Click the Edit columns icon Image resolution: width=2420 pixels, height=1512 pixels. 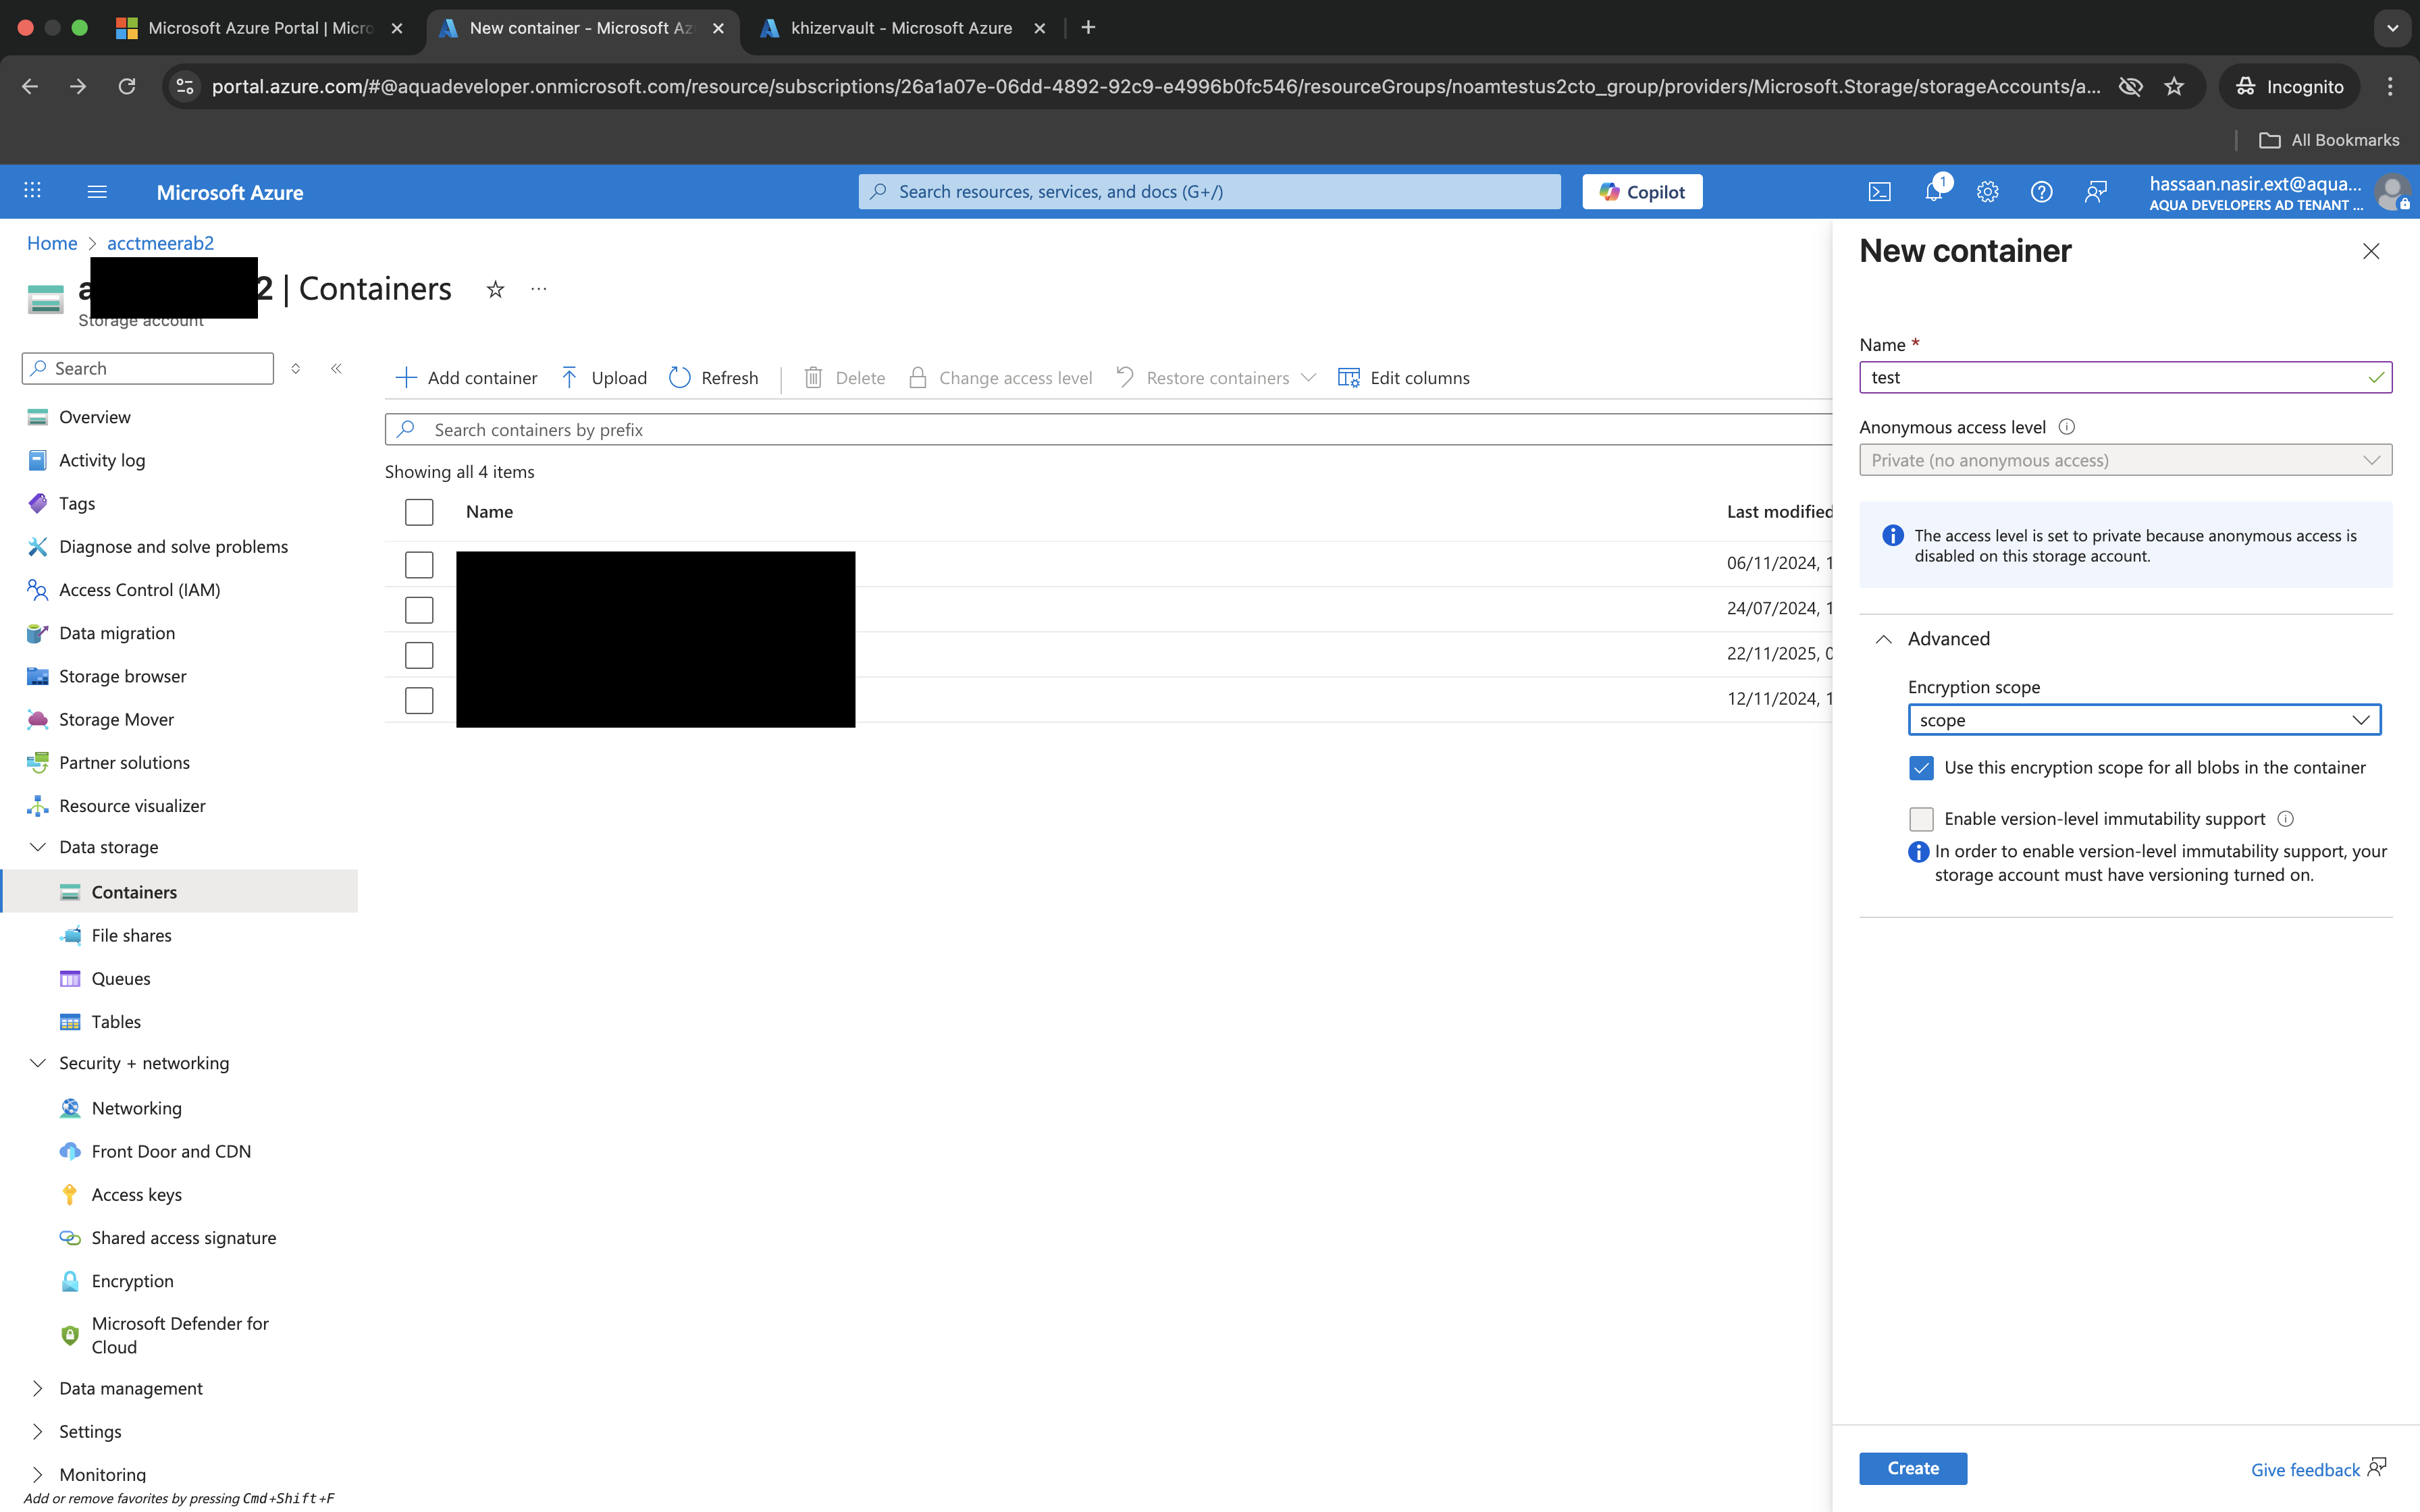tap(1348, 378)
